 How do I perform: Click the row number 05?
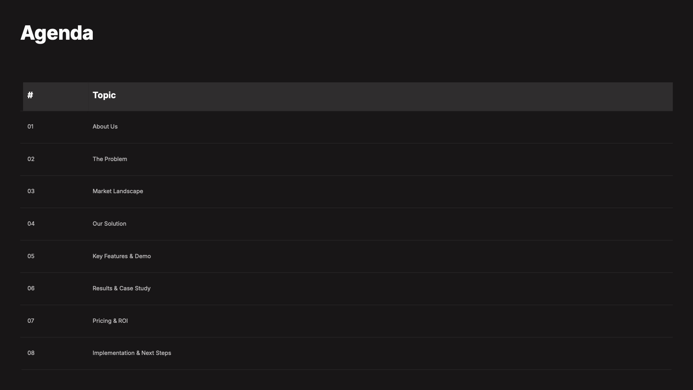pos(31,256)
